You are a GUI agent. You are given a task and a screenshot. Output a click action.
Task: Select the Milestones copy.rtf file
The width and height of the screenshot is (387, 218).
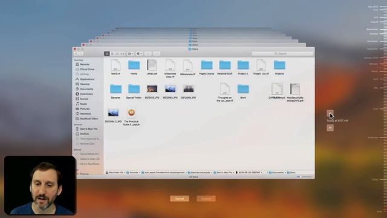tap(170, 68)
